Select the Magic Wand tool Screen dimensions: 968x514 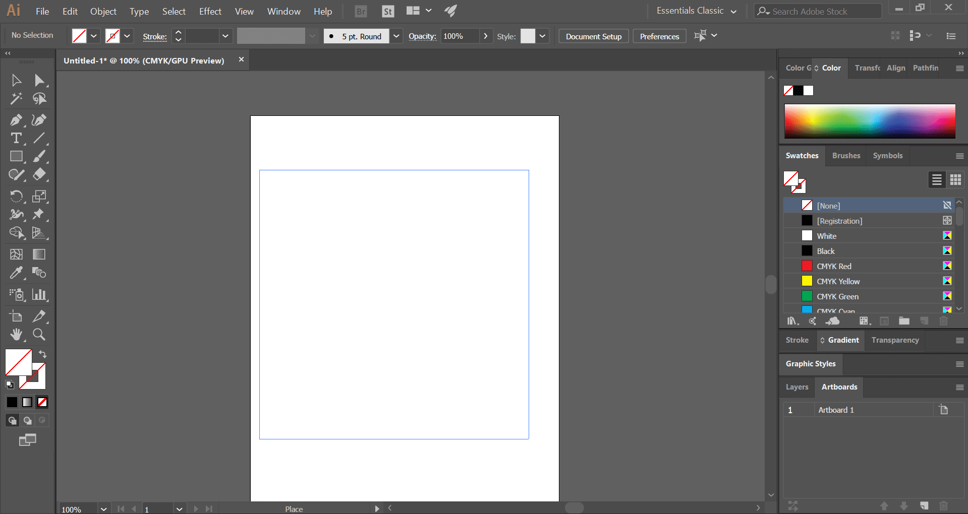click(x=16, y=99)
